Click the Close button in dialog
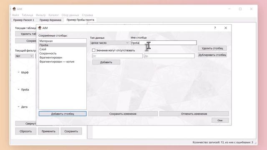This screenshot has height=150, width=267. [x=220, y=120]
